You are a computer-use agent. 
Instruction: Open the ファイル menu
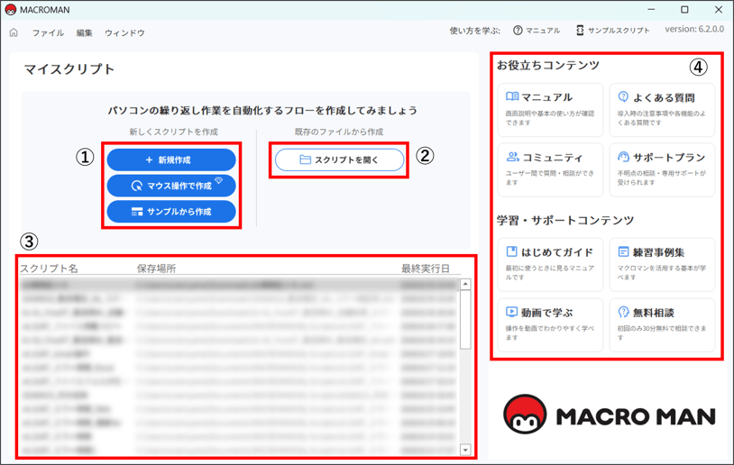tap(48, 32)
